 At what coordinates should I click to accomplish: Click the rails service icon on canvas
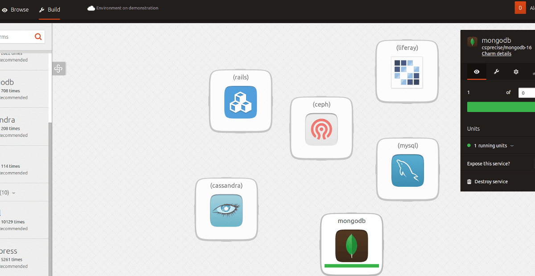pyautogui.click(x=241, y=102)
